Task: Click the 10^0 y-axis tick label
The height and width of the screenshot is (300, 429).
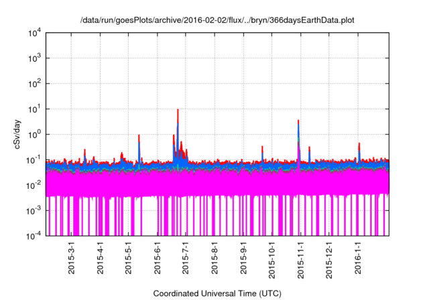Action: [35, 135]
